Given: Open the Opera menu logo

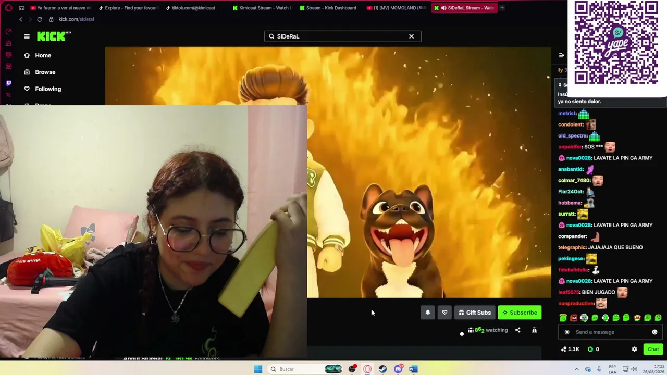Looking at the screenshot, I should pyautogui.click(x=8, y=8).
